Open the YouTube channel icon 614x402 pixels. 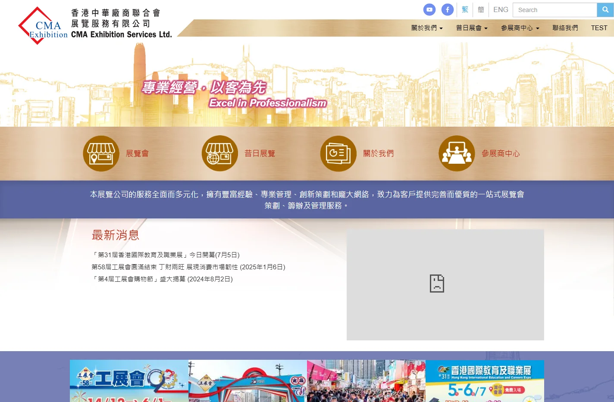coord(429,9)
